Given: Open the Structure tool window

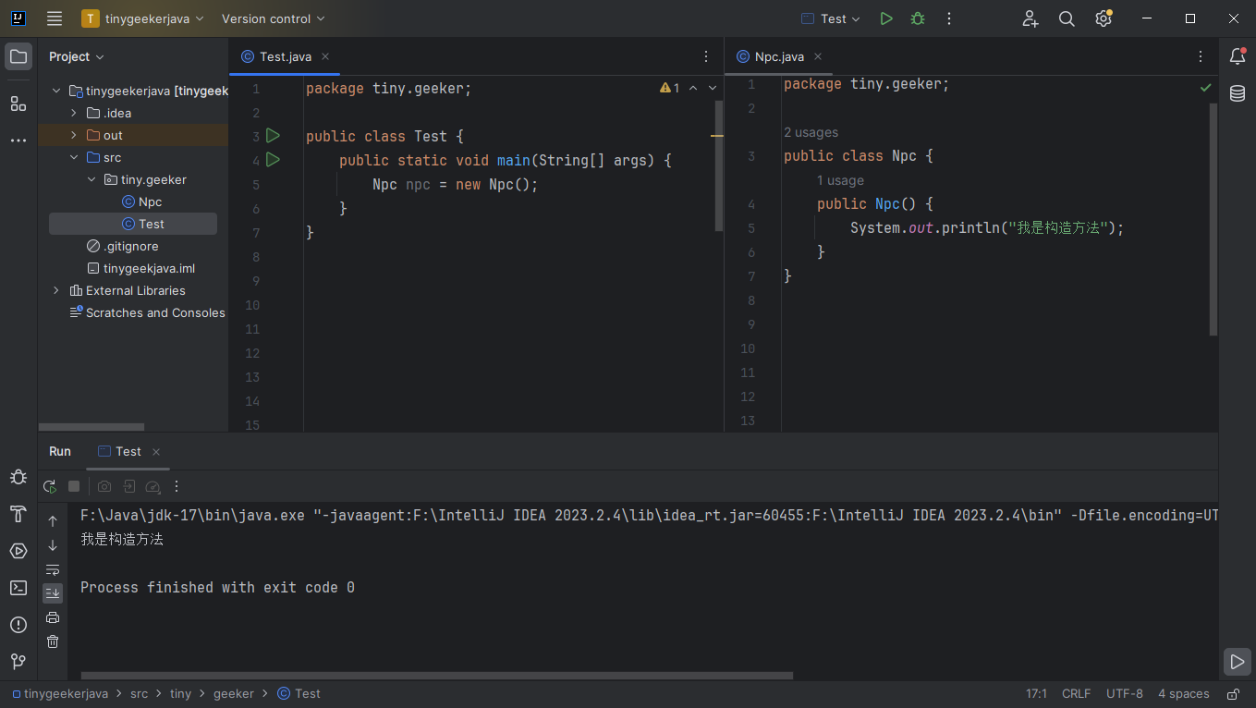Looking at the screenshot, I should (x=18, y=103).
